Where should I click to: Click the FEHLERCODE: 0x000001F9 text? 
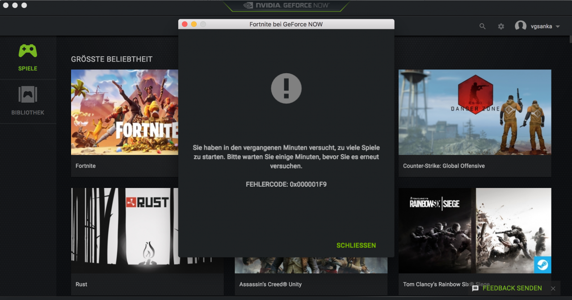286,184
